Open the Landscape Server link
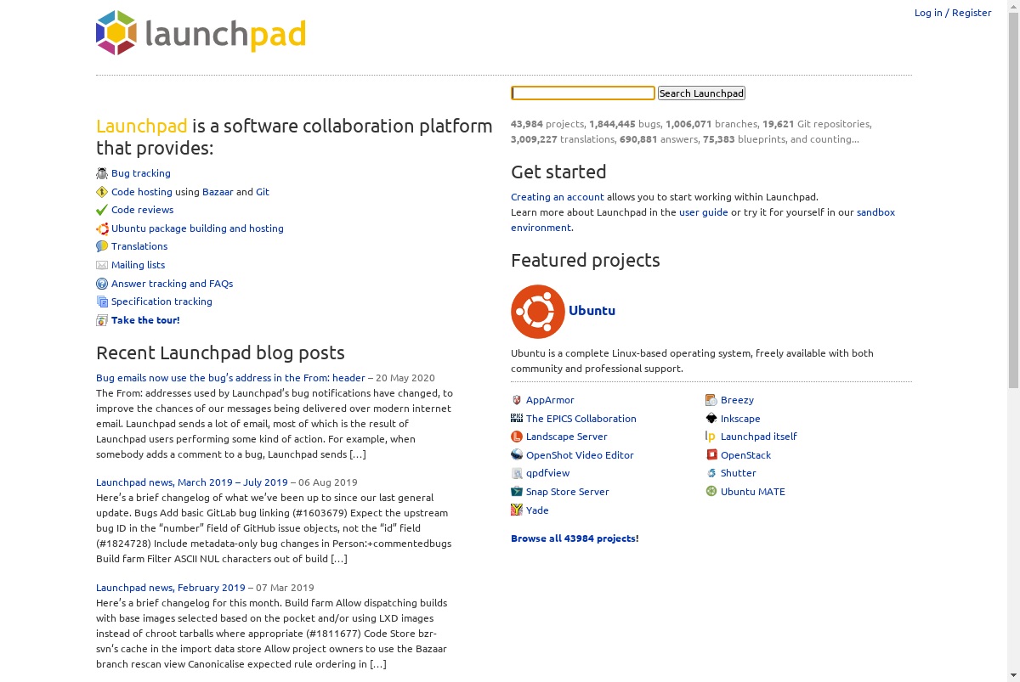 567,437
